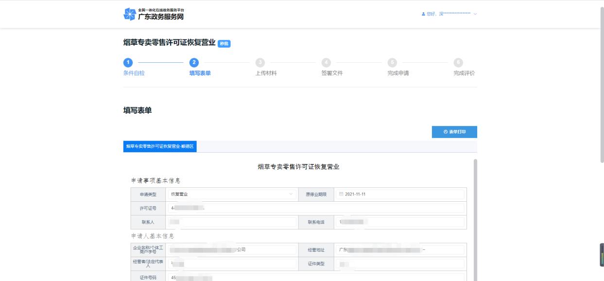Open the 申请类型 dropdown showing 恢复营业
The image size is (604, 281).
(x=232, y=194)
